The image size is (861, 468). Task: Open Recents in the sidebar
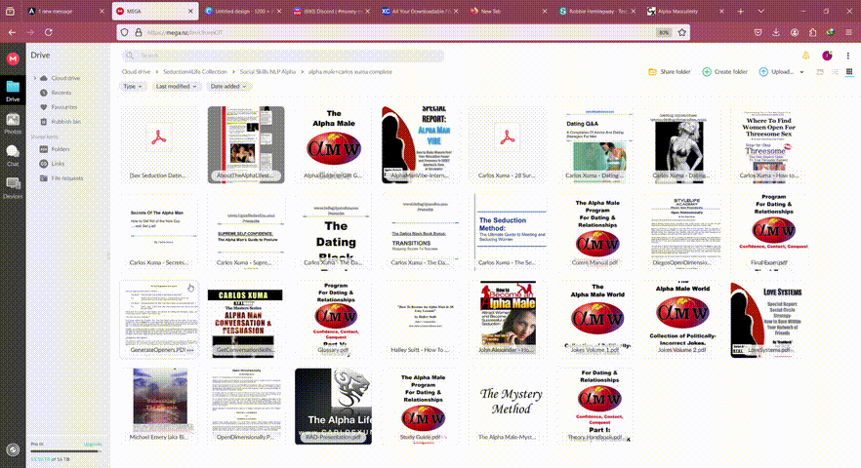click(56, 93)
